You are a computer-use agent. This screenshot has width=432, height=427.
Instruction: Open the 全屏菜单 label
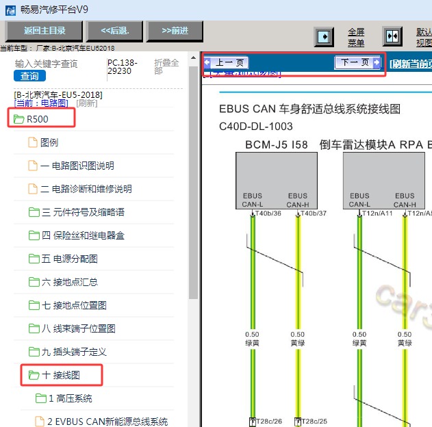pyautogui.click(x=356, y=38)
